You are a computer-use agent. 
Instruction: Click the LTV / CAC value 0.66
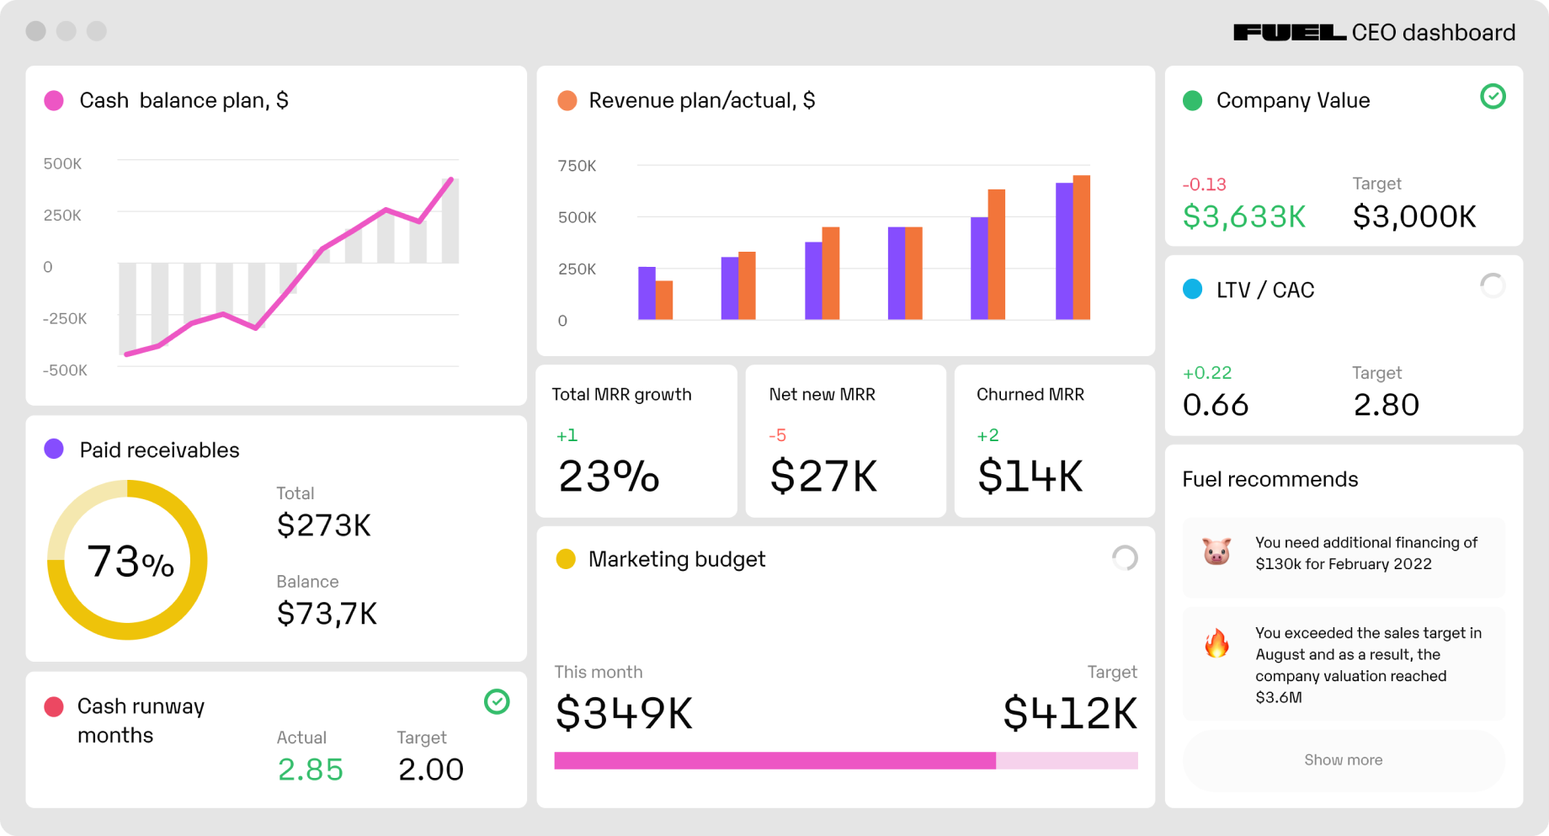click(1216, 406)
